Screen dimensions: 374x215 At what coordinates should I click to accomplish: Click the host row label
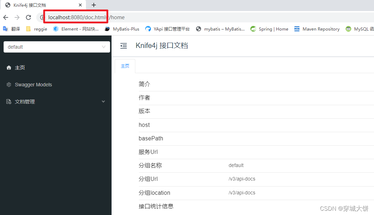point(144,125)
